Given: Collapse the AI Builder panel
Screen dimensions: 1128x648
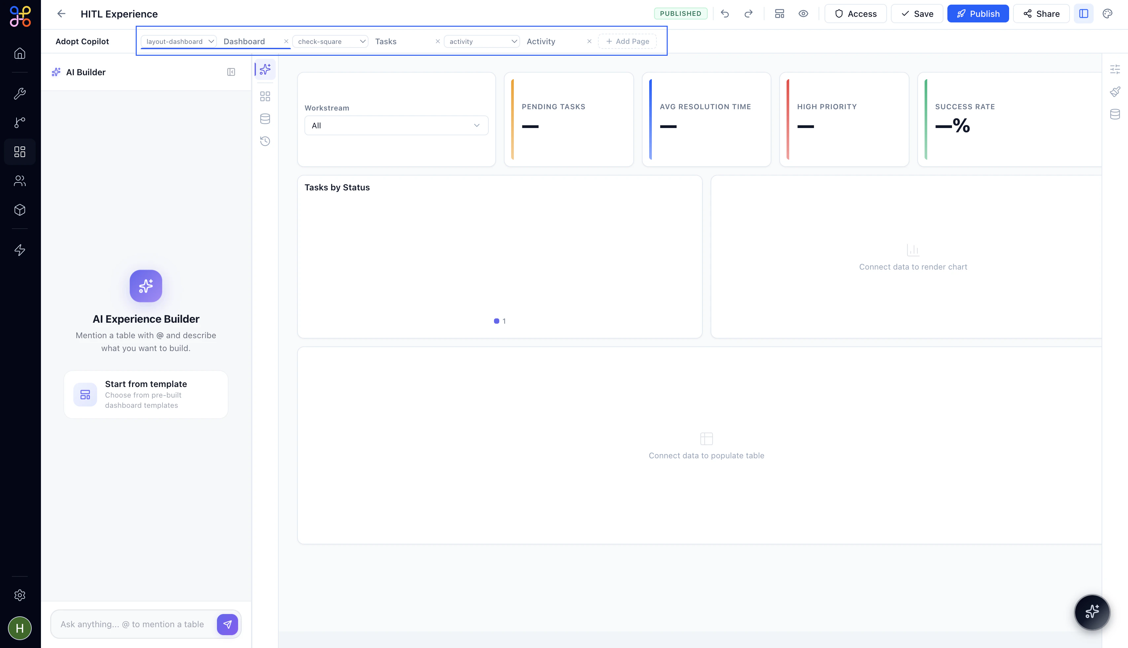Looking at the screenshot, I should click(x=231, y=72).
